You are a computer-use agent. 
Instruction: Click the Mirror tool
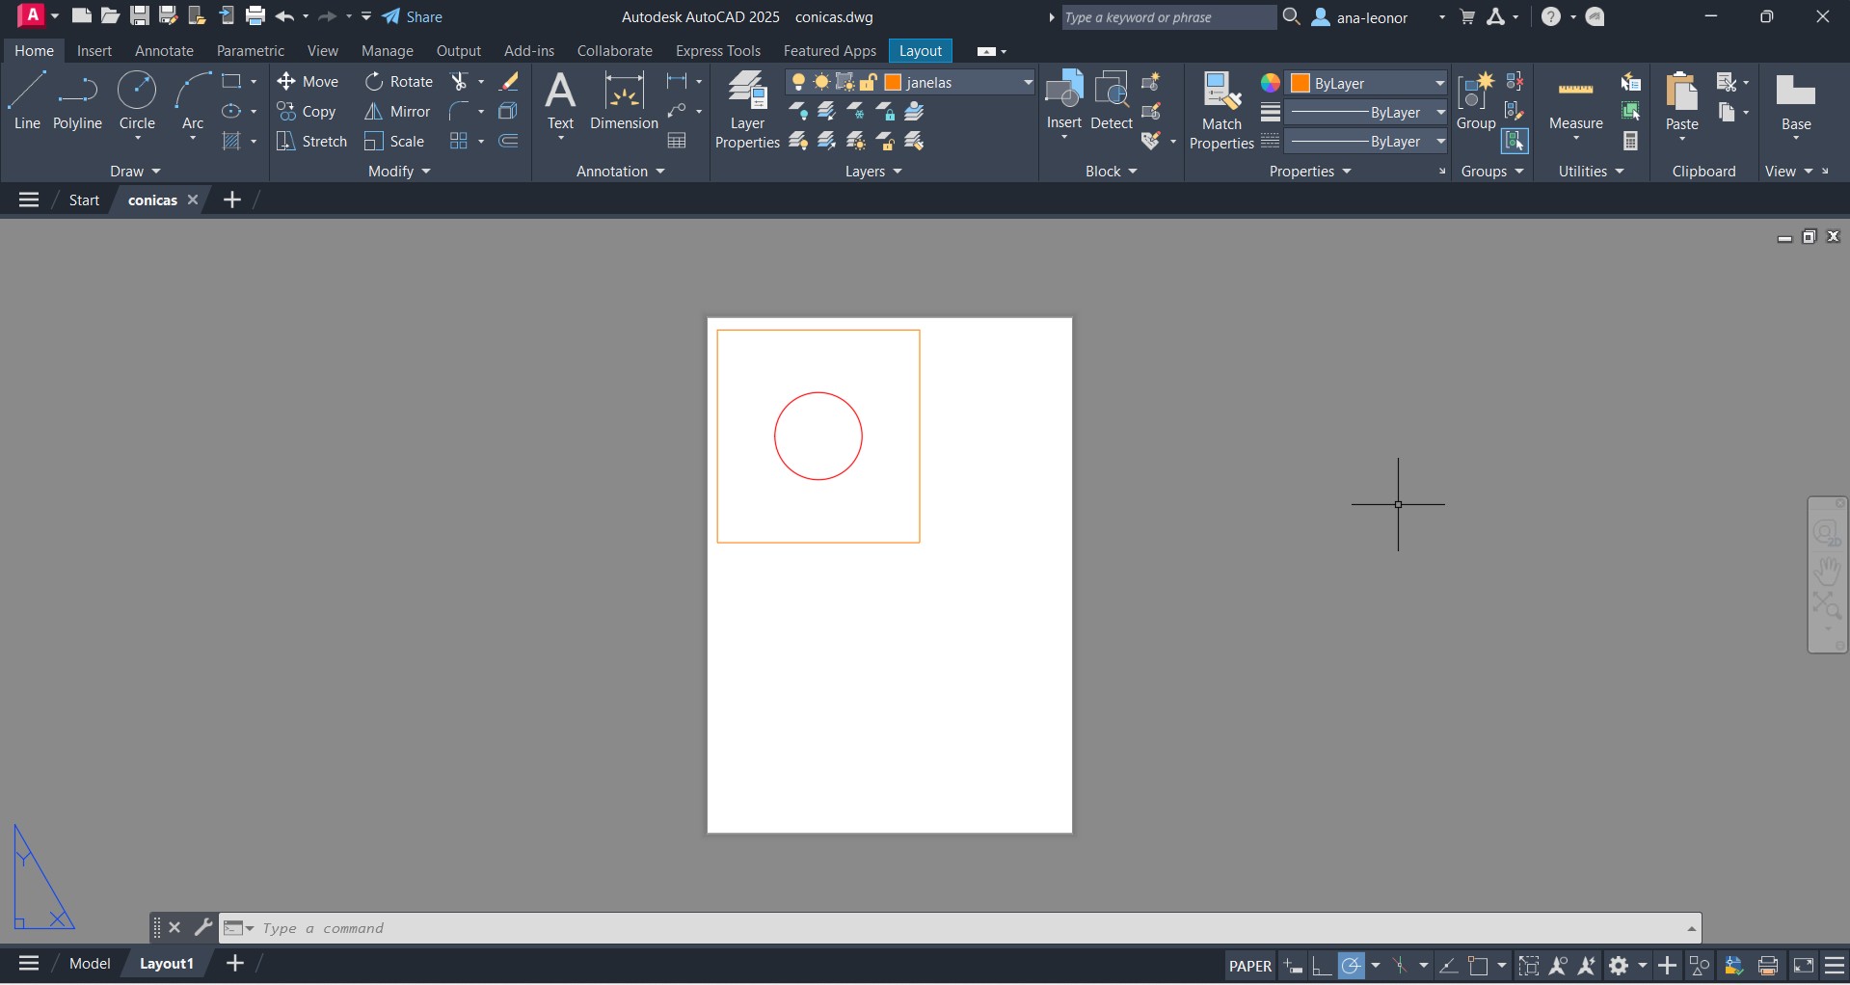(397, 112)
